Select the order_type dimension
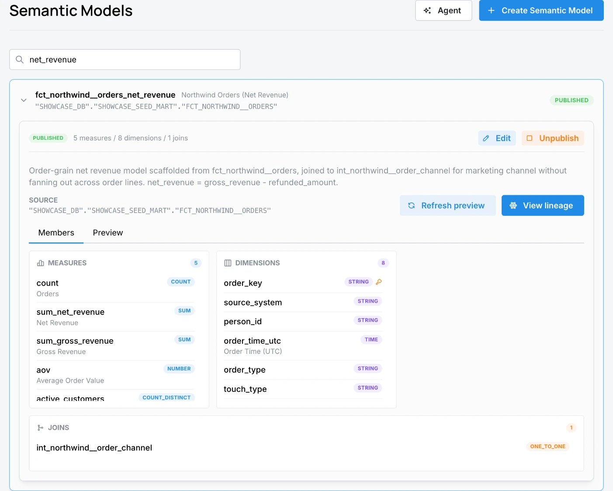The width and height of the screenshot is (613, 491). 303,370
